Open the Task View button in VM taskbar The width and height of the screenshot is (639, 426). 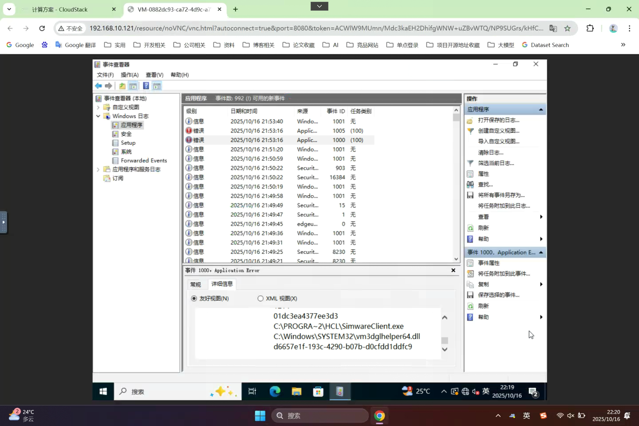tap(252, 391)
